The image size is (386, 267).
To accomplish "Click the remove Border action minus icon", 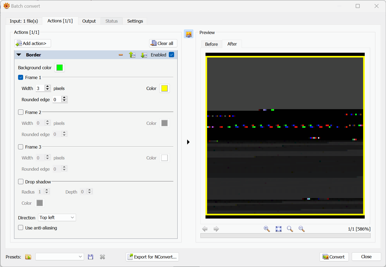I will [x=121, y=55].
